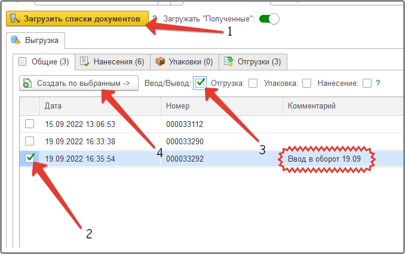This screenshot has height=254, width=405.
Task: Click the list icon on Общие tab
Action: coord(23,62)
